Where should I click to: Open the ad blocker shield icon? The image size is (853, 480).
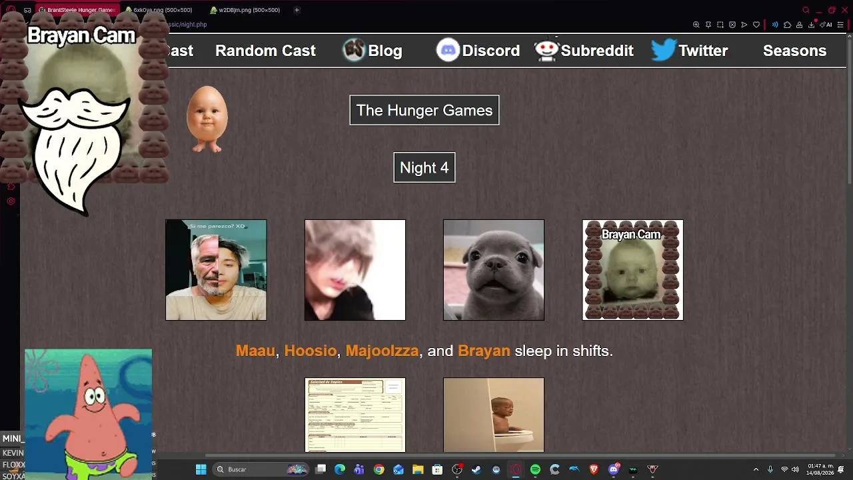click(x=732, y=25)
